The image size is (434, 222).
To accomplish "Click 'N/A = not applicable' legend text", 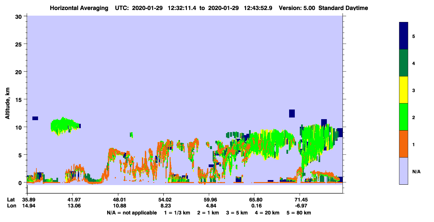I will pyautogui.click(x=132, y=213).
